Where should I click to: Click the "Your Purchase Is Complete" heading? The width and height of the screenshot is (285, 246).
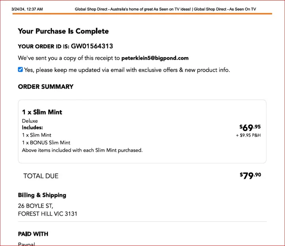63,31
